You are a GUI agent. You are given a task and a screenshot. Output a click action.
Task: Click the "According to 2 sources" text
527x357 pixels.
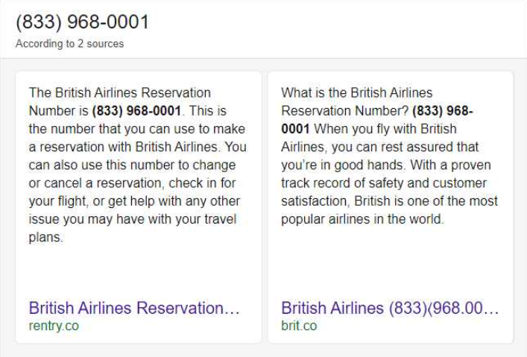[69, 44]
